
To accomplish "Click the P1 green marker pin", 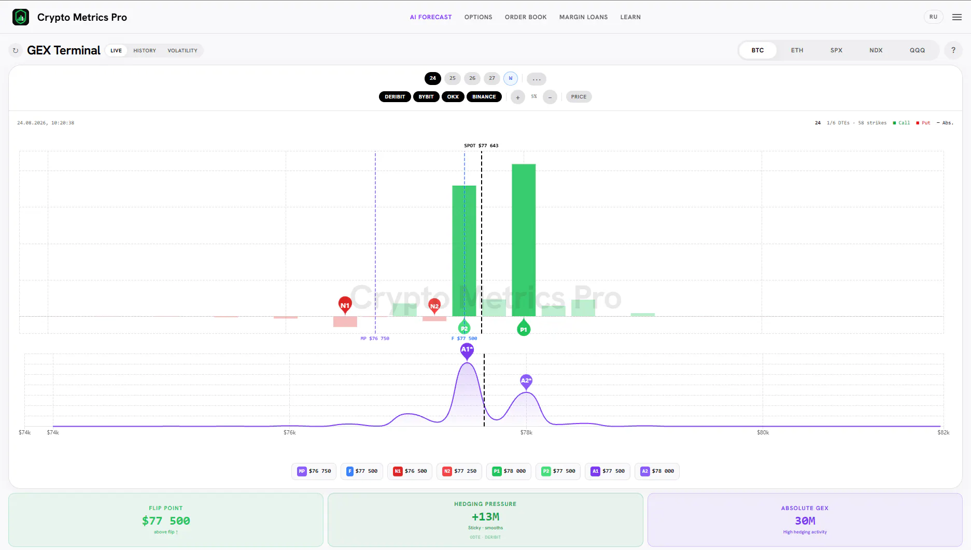I will click(x=524, y=328).
